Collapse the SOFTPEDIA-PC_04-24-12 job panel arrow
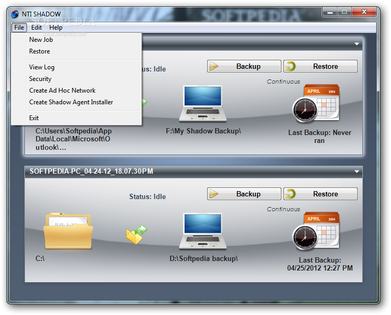Image resolution: width=391 pixels, height=315 pixels. tap(357, 172)
